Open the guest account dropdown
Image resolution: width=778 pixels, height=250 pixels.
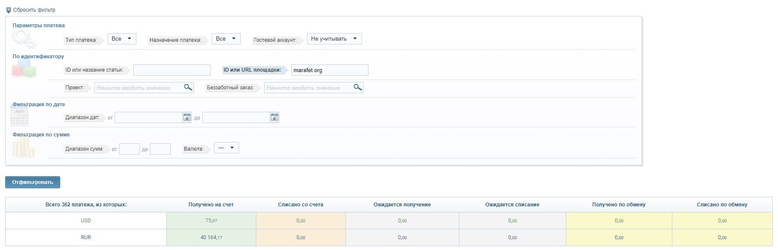click(x=334, y=39)
